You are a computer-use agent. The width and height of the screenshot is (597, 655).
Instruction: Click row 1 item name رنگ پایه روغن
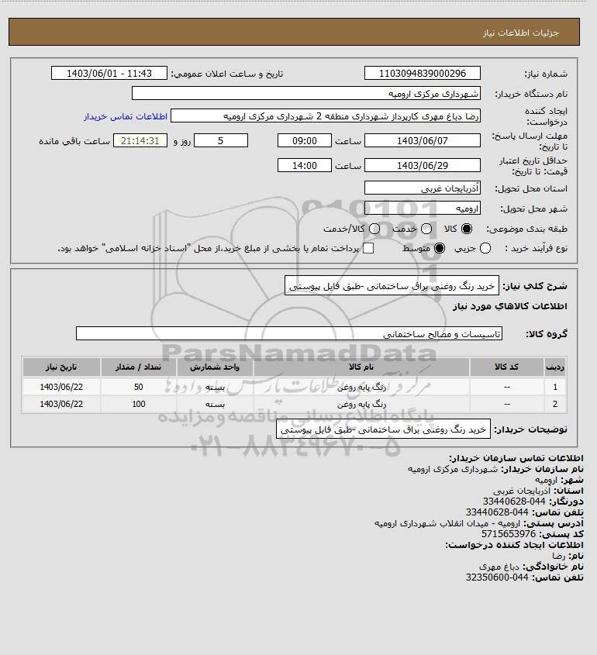pos(361,388)
